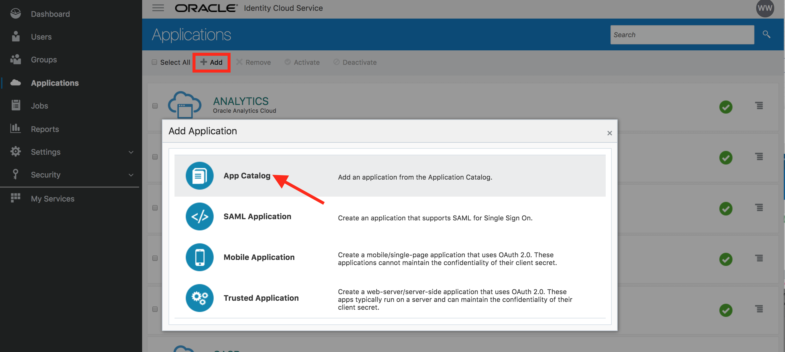Go to Users in the sidebar
Screen dimensions: 785x352
tap(41, 37)
